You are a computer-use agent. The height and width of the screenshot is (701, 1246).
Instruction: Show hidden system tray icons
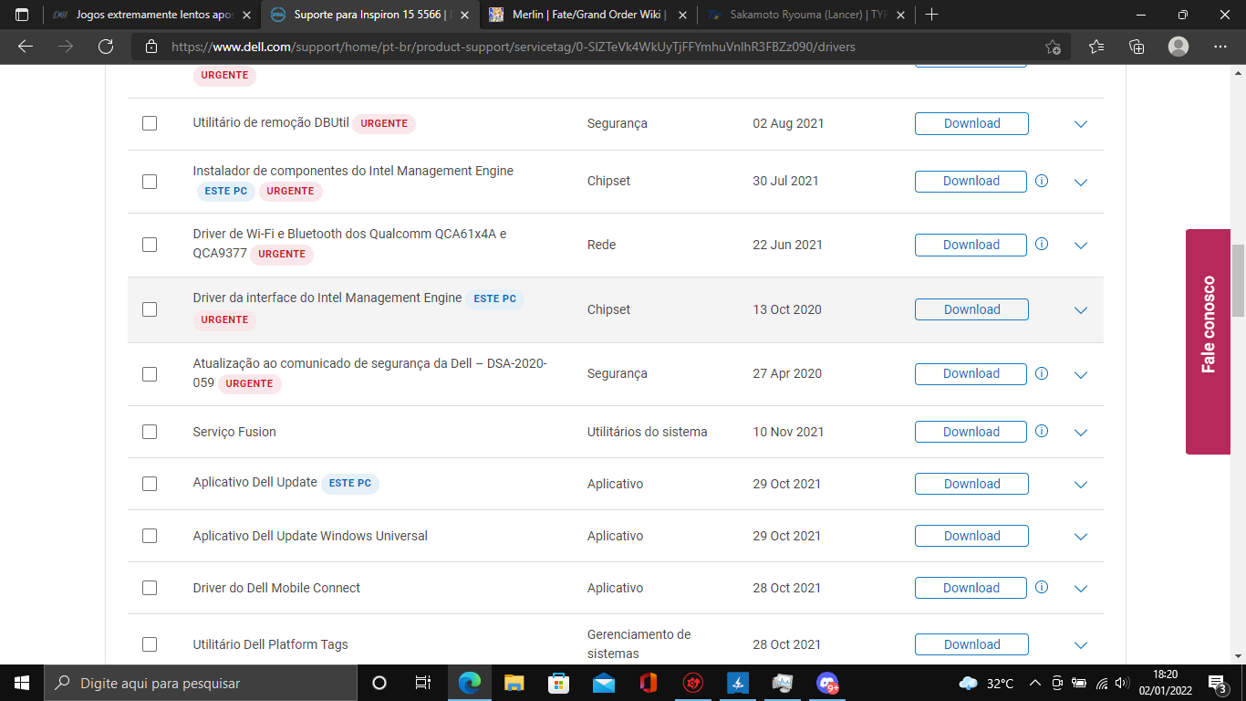(x=1034, y=683)
